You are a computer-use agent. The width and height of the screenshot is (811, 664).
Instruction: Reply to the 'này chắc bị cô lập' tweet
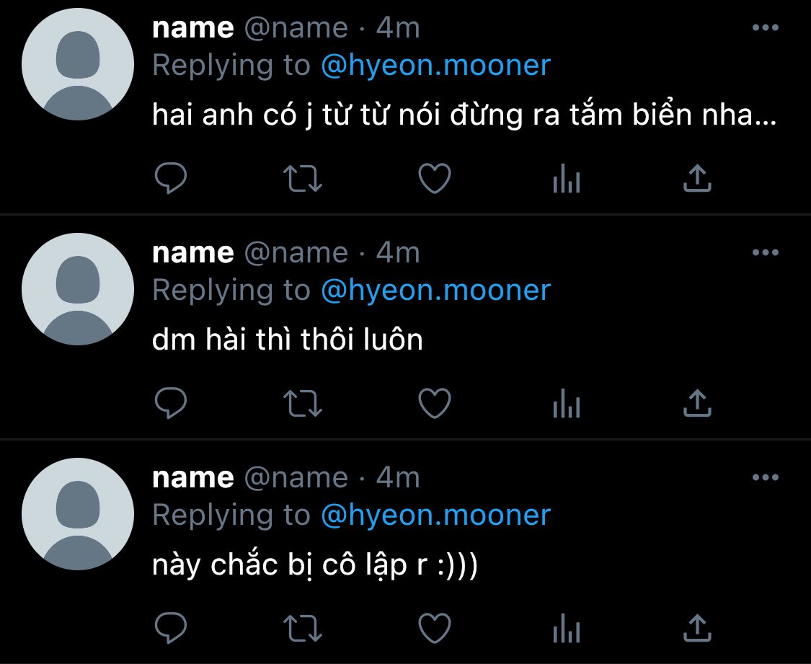pos(171,628)
